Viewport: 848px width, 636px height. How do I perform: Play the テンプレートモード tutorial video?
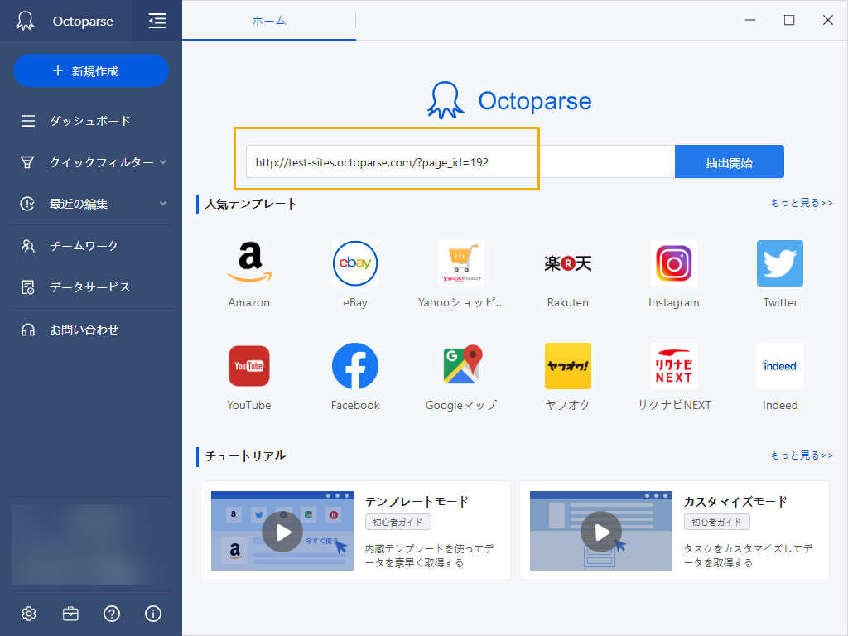click(282, 532)
